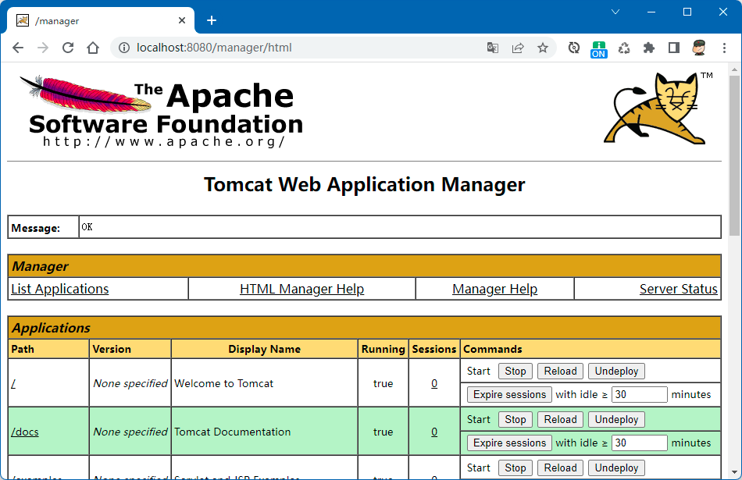Go back to the previous page
Viewport: 742px width, 480px height.
point(18,48)
